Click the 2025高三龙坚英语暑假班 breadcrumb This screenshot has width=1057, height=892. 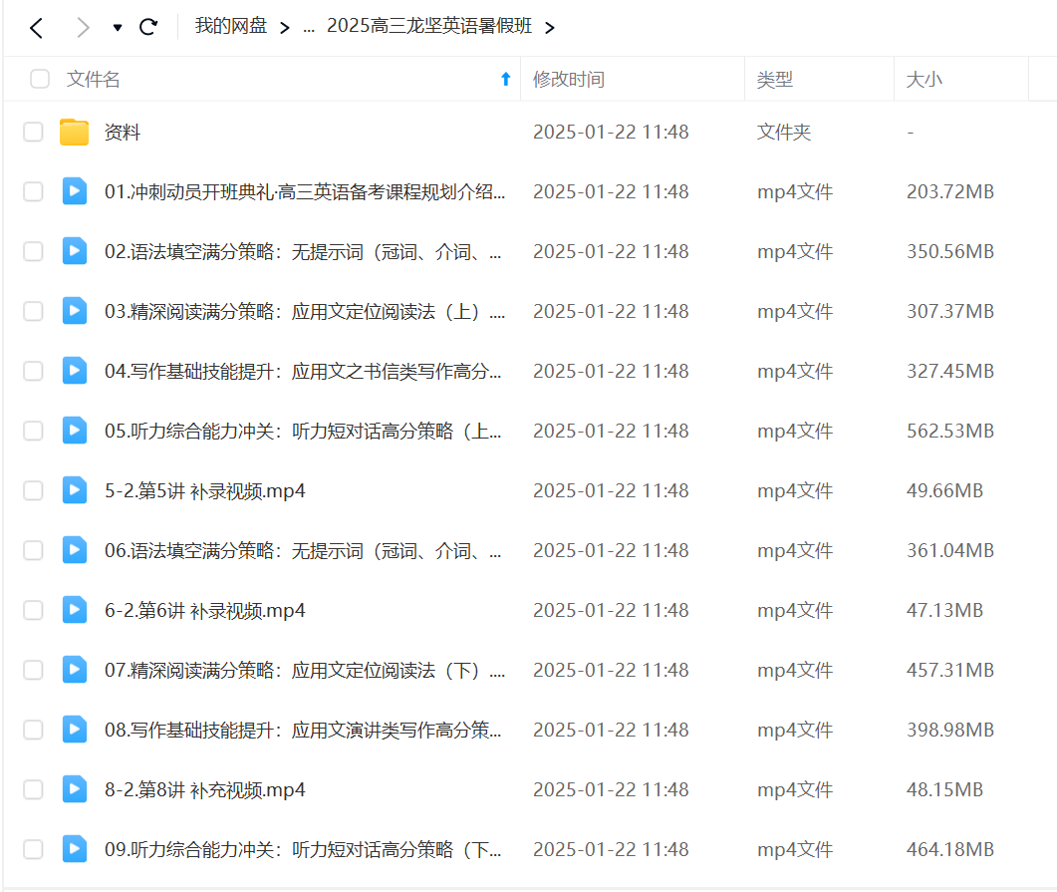[429, 26]
